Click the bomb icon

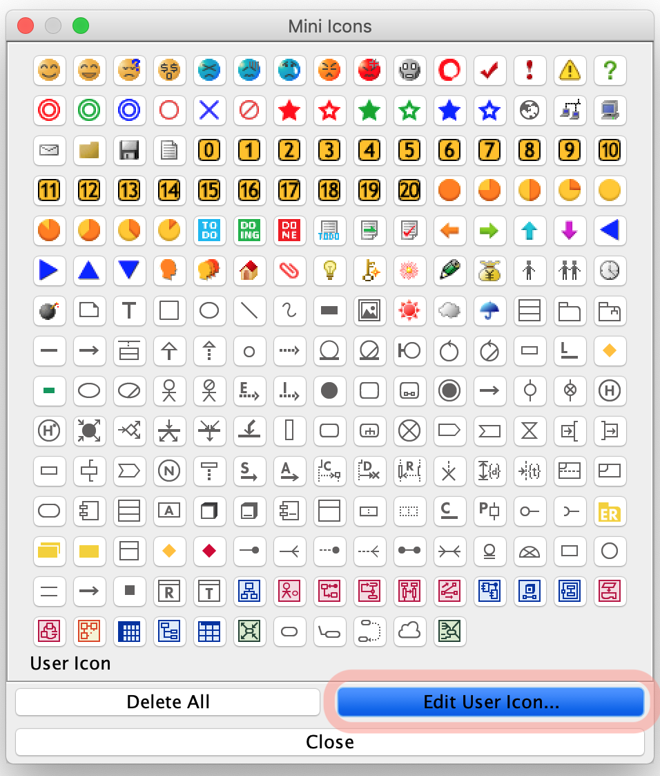(x=49, y=311)
